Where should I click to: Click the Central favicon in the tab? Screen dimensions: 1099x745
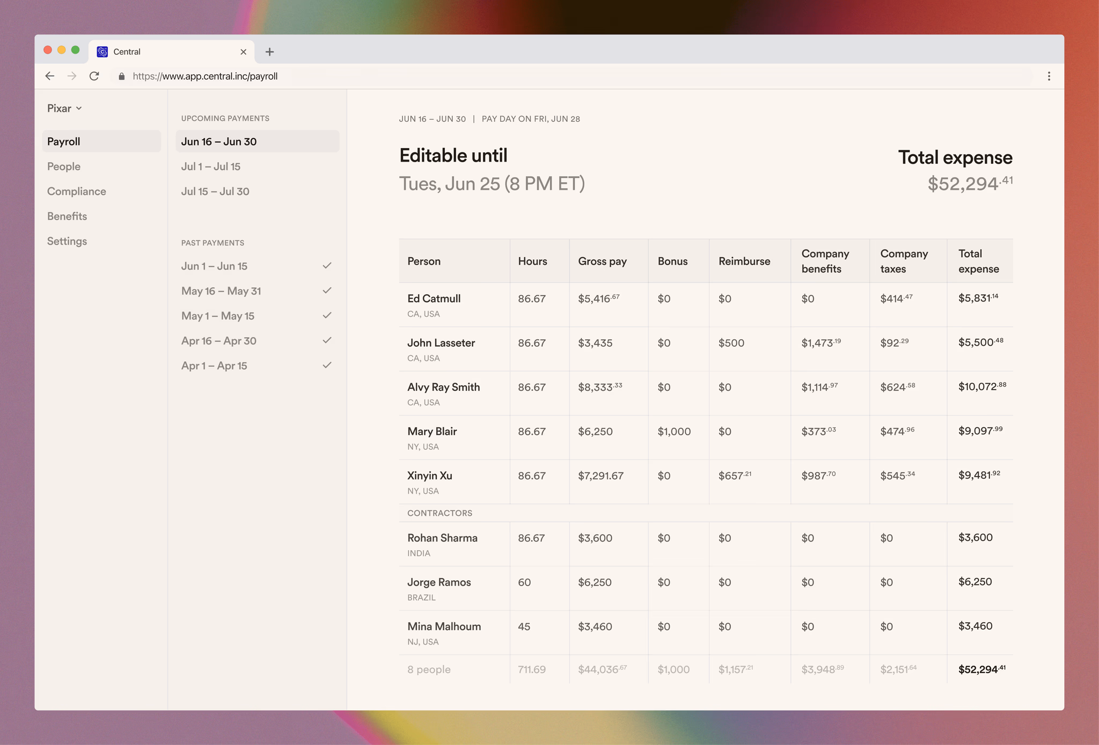[x=102, y=52]
